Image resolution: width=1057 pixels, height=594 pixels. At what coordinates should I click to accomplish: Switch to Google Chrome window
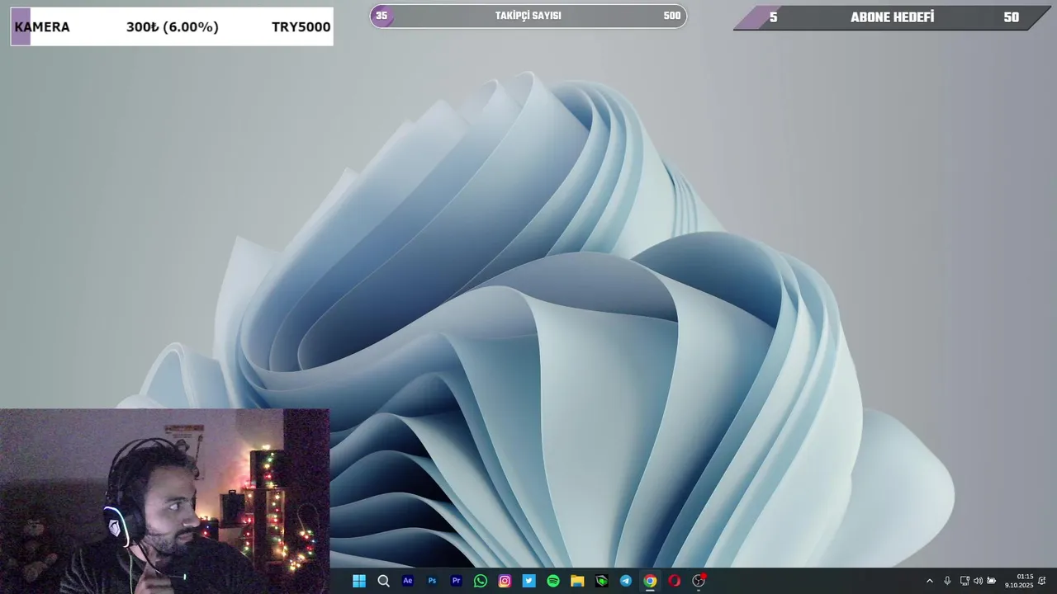point(650,581)
